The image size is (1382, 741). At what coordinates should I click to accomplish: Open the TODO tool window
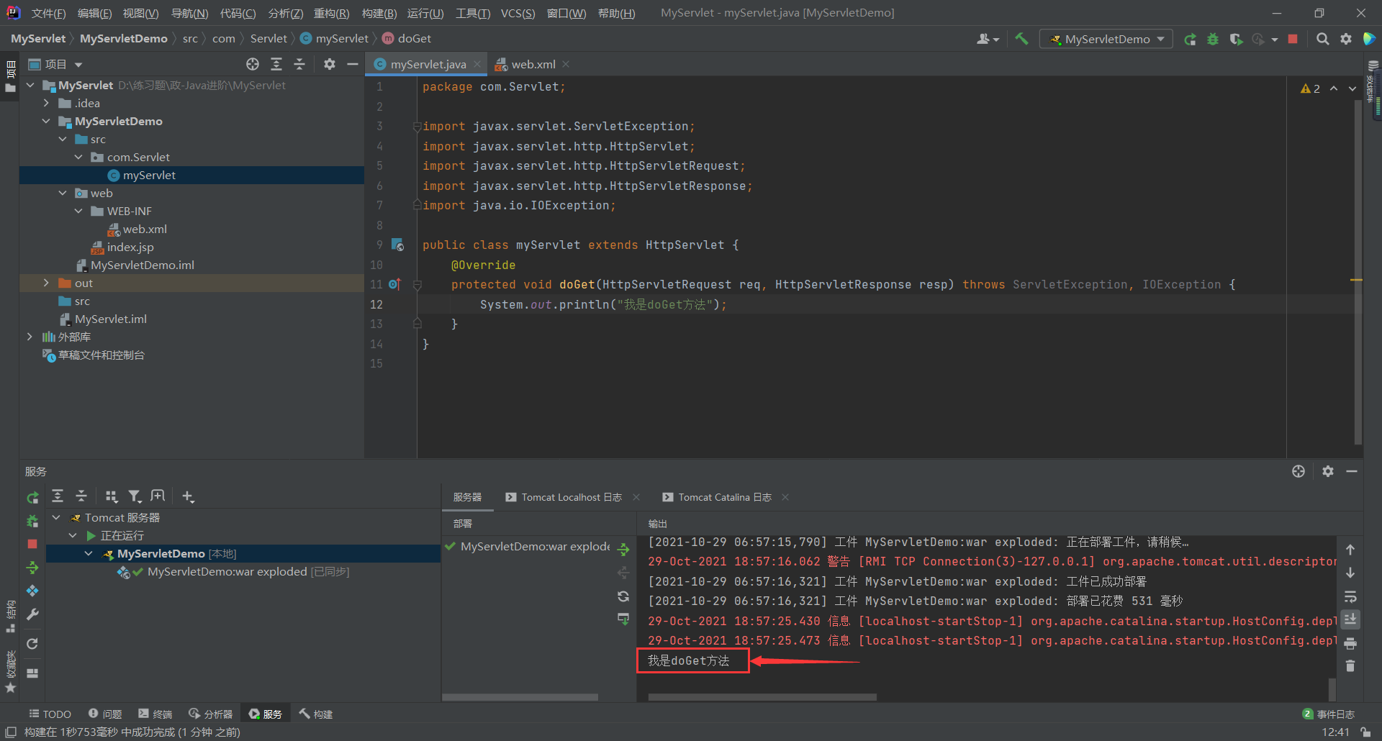coord(50,713)
